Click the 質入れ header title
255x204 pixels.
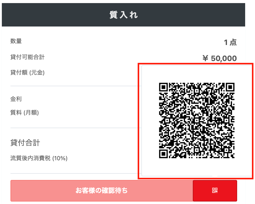pyautogui.click(x=123, y=15)
